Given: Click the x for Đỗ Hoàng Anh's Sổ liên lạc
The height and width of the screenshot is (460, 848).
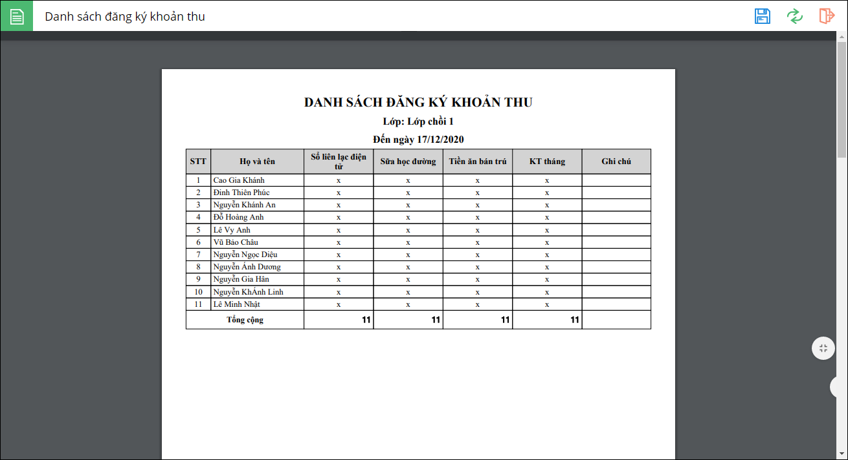Looking at the screenshot, I should pos(339,218).
